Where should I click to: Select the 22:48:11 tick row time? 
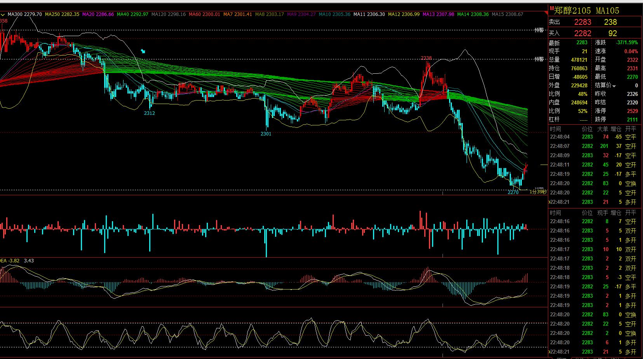[x=559, y=165]
